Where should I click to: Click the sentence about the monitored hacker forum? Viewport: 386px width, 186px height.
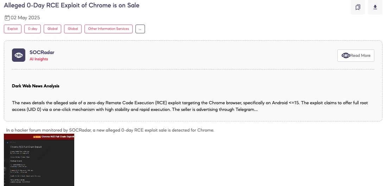(x=110, y=130)
